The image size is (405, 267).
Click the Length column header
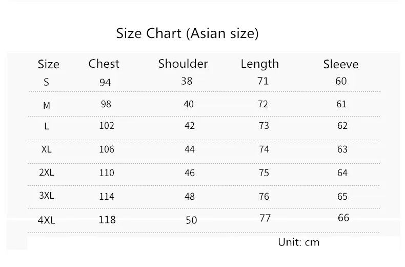260,64
